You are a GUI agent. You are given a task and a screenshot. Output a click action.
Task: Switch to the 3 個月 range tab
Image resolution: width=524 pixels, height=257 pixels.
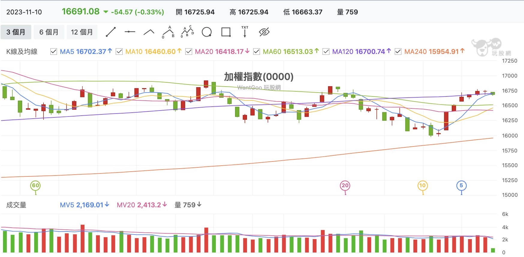pyautogui.click(x=16, y=32)
